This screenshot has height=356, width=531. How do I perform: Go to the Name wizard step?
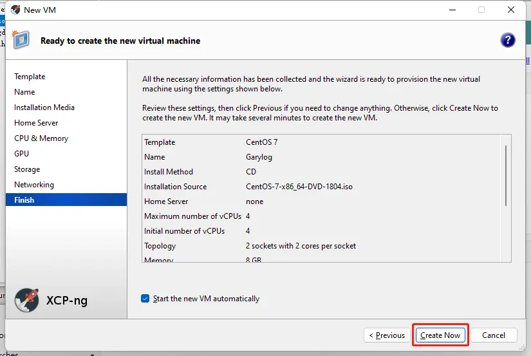pyautogui.click(x=24, y=92)
